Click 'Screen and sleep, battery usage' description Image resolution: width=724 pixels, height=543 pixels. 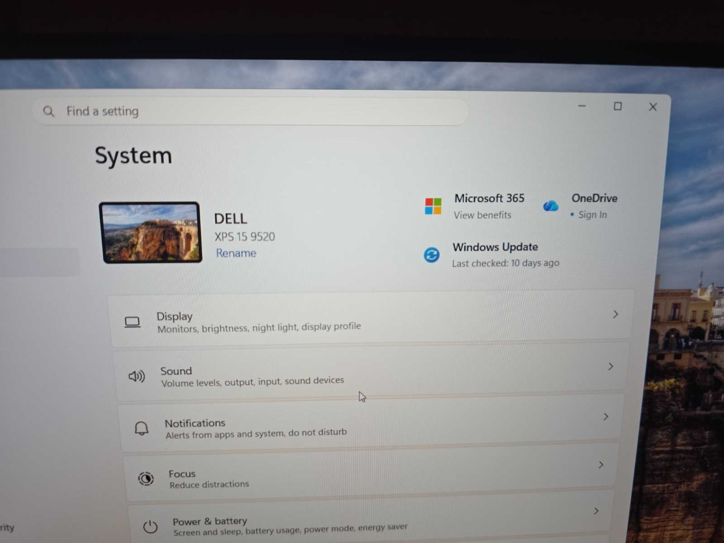click(290, 529)
